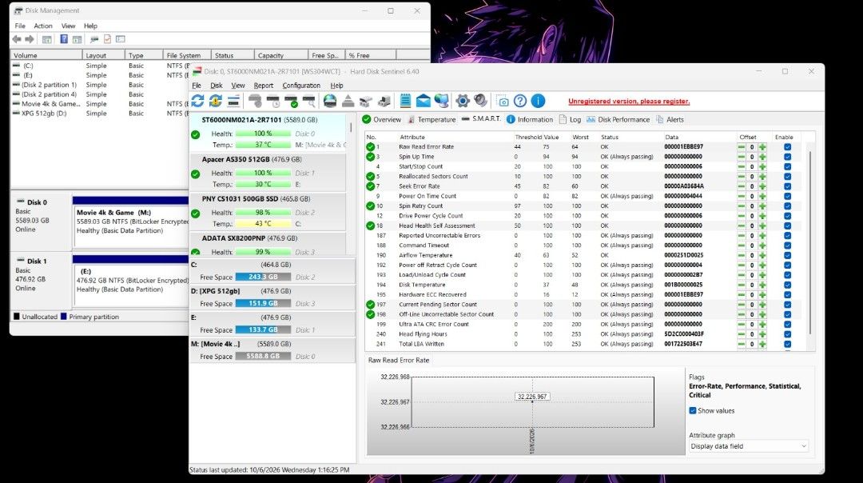This screenshot has height=483, width=863.
Task: Click the PNY CS1031 Temp 43 °C bar
Action: [x=263, y=224]
